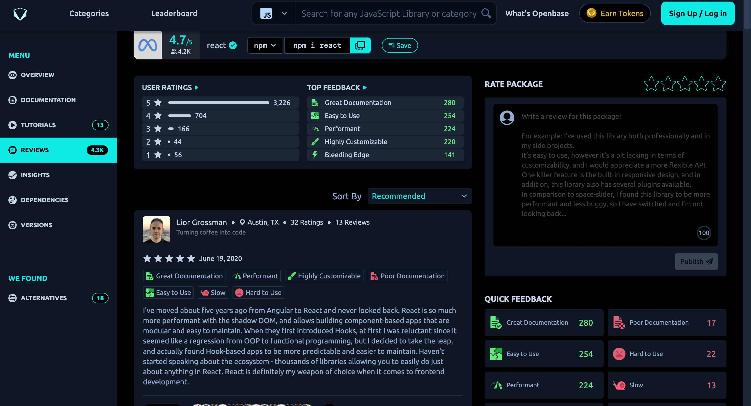
Task: Click the Publish paper-plane button
Action: (x=696, y=261)
